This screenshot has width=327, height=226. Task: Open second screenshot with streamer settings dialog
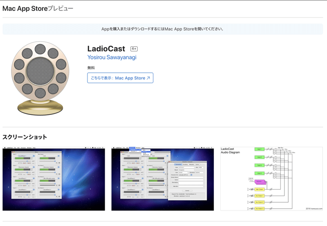click(163, 179)
